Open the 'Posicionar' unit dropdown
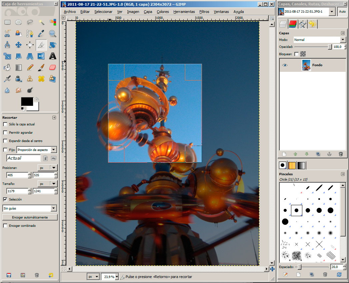 tap(48, 168)
